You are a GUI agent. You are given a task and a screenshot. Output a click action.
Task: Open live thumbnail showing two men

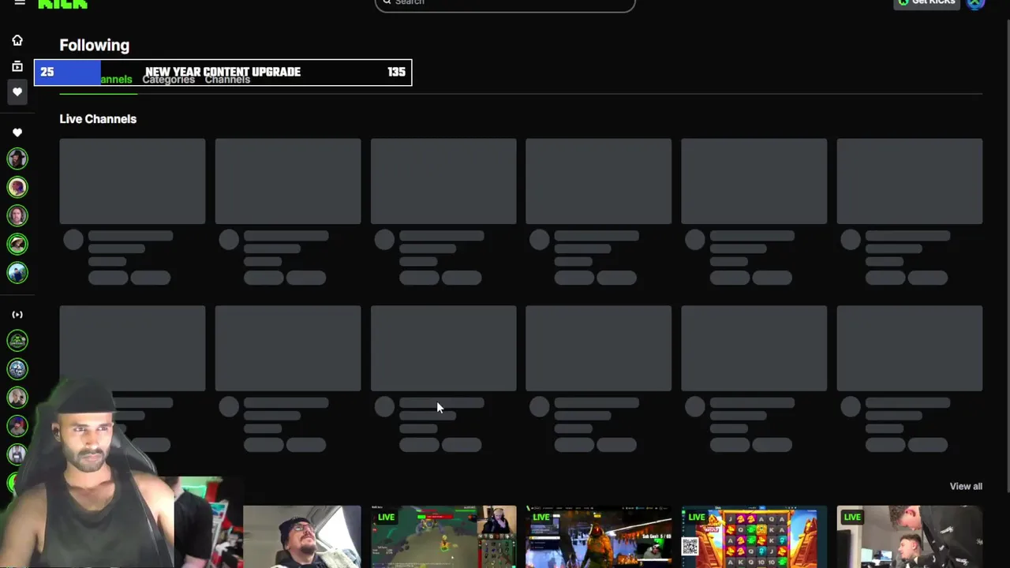pos(910,536)
